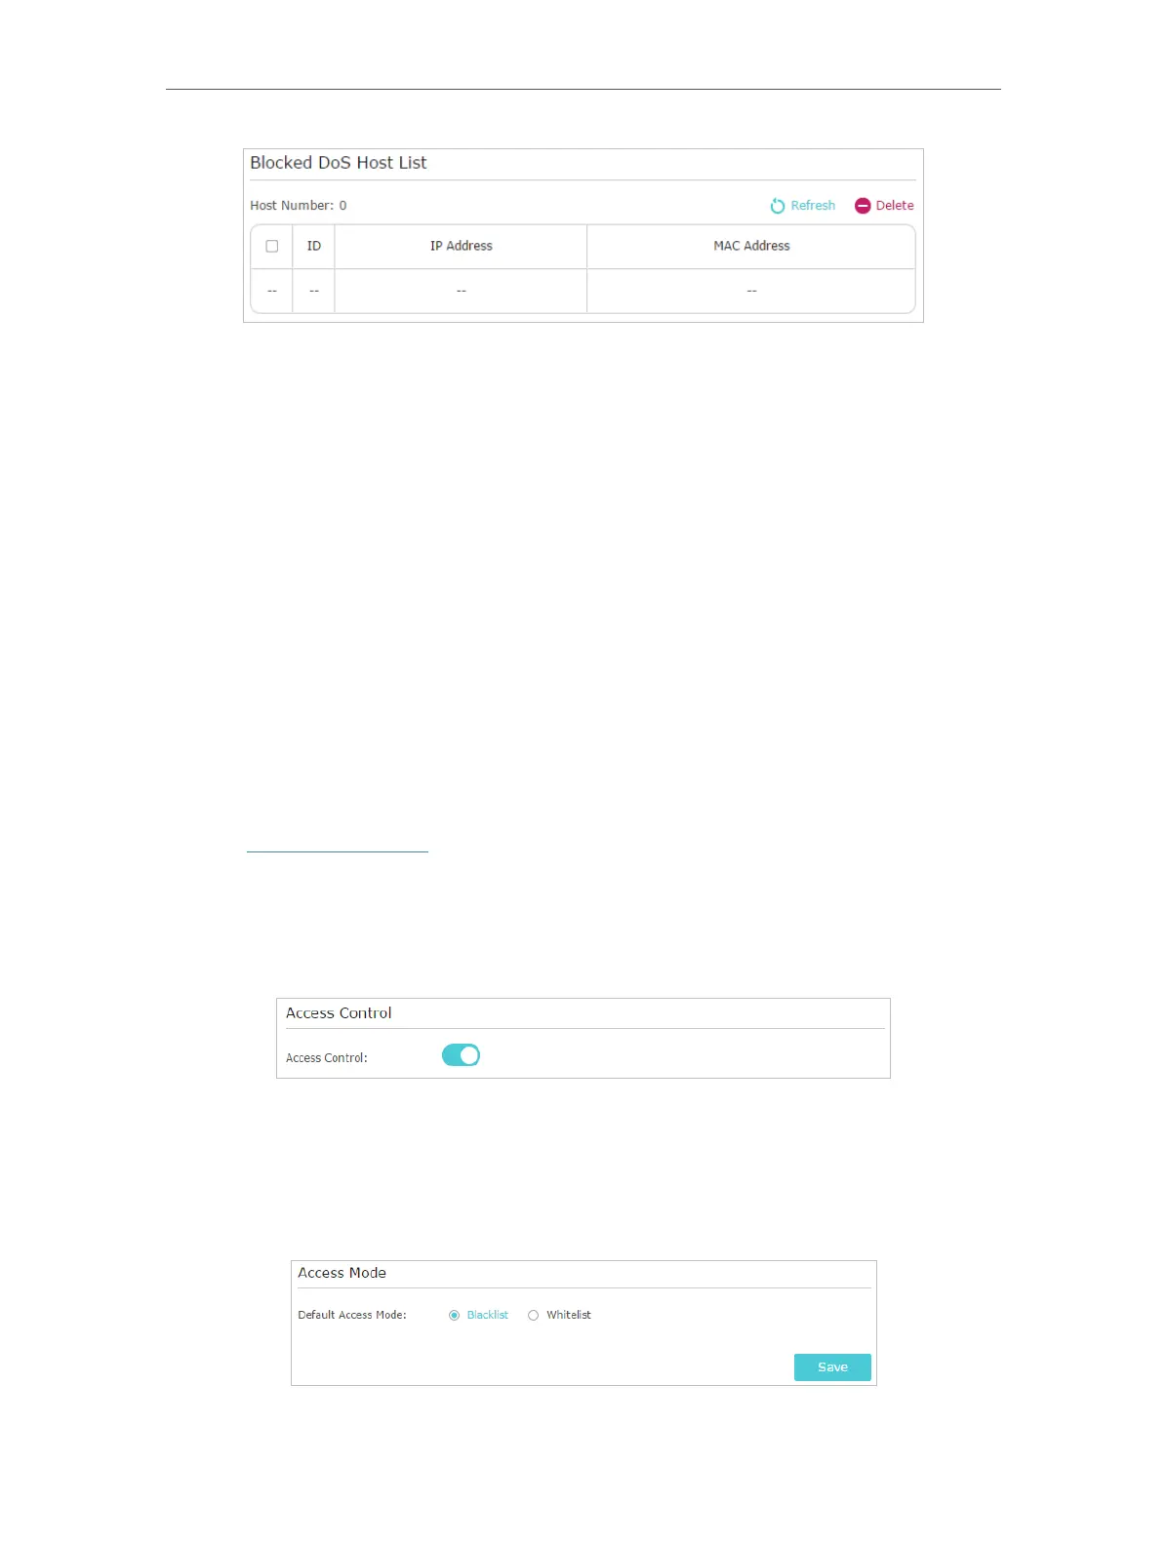
Task: Click the MAC Address column header
Action: (751, 247)
